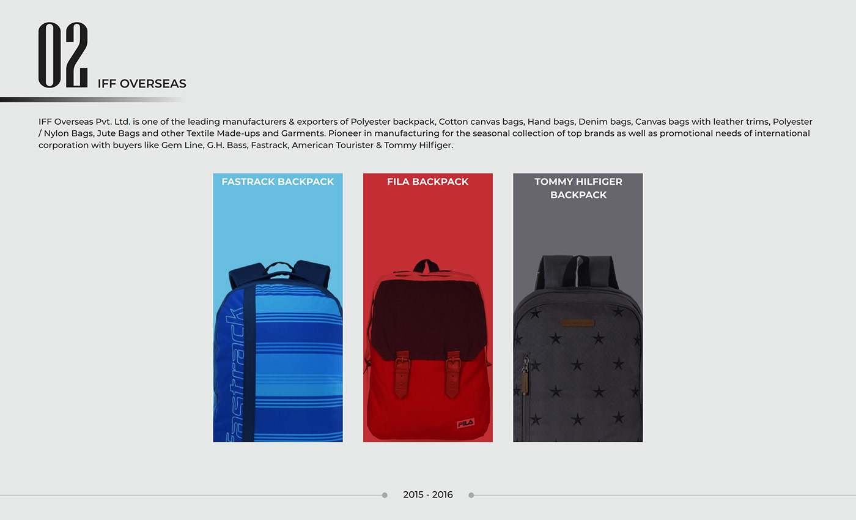Viewport: 856px width, 520px height.
Task: Click the TOMMY HILFIGER BACKPACK title
Action: point(578,188)
